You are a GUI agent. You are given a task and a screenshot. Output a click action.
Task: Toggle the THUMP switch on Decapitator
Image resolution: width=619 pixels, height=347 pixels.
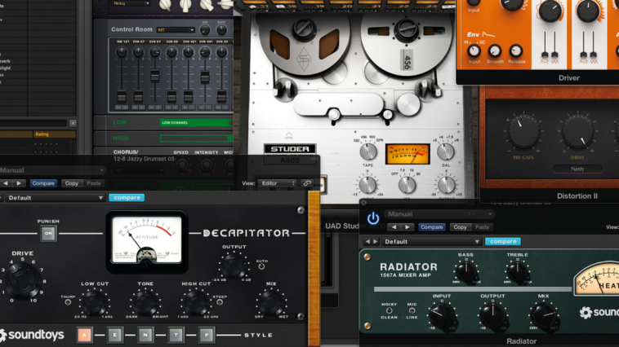click(x=68, y=302)
